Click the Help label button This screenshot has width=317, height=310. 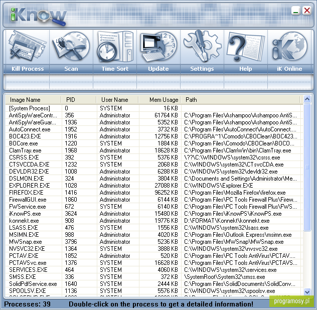[x=246, y=69]
